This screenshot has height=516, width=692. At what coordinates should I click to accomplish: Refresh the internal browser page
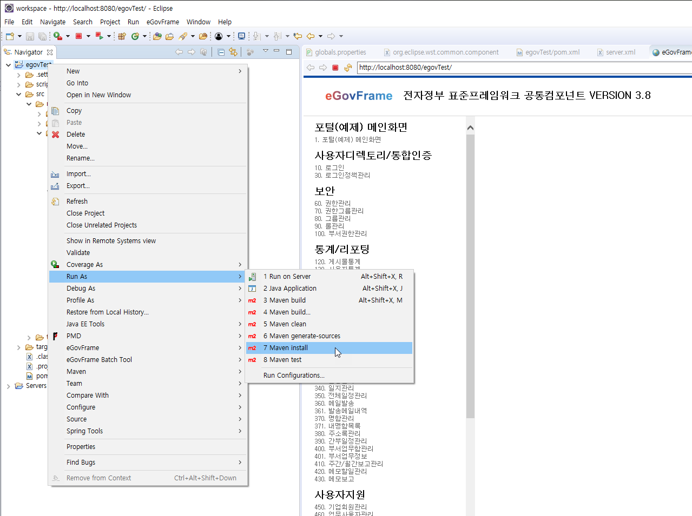[348, 68]
